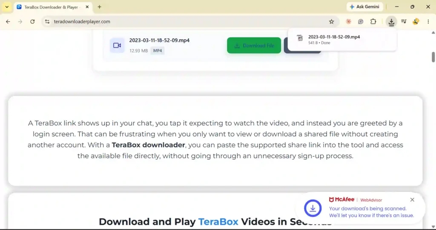Click "Your download's being scanned" message
Viewport: 436px width, 230px height.
pos(367,209)
